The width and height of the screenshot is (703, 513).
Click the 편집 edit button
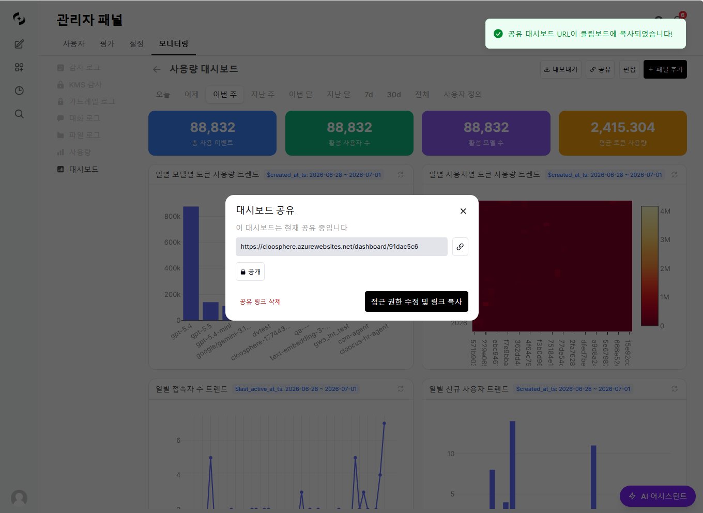click(629, 69)
